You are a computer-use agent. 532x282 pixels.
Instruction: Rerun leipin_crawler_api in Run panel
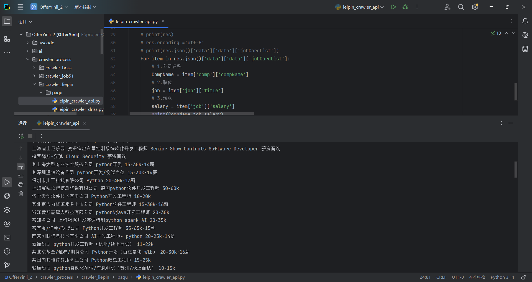pos(21,136)
